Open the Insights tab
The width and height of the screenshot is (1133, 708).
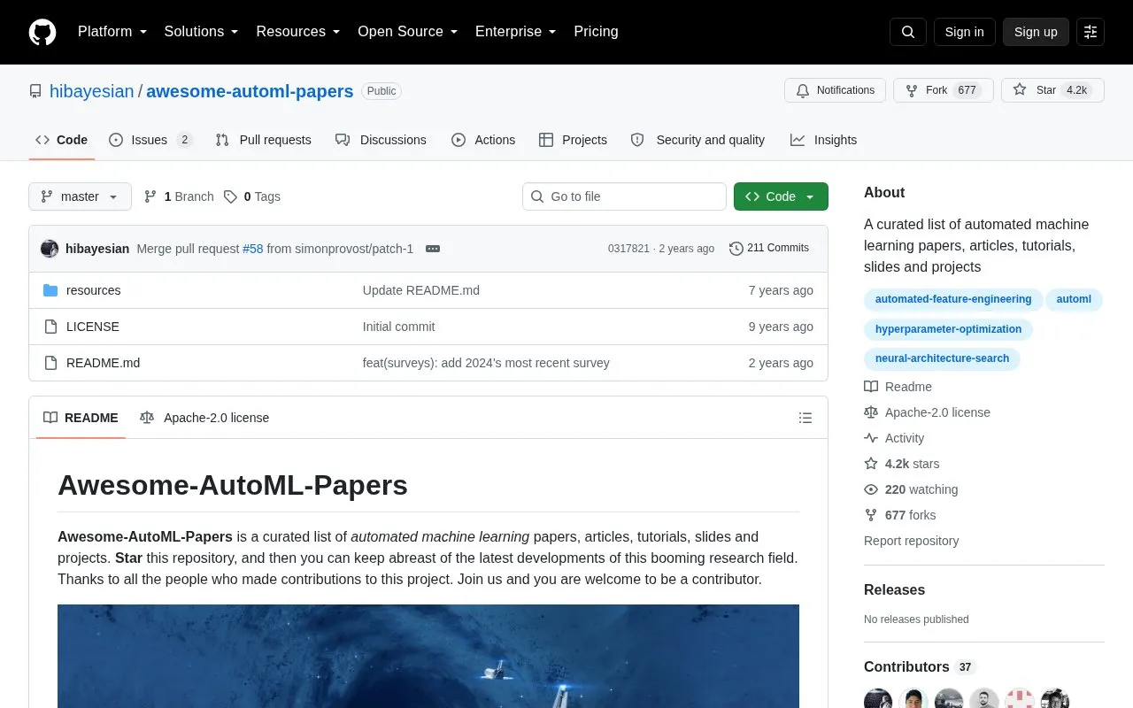click(x=823, y=140)
